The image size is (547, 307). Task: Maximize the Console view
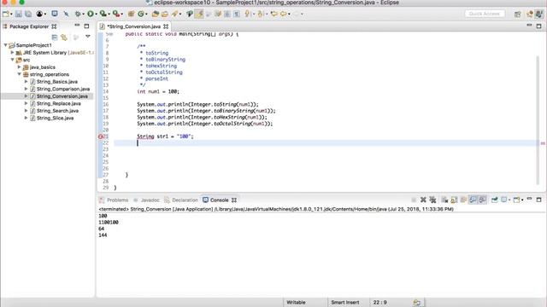tap(539, 200)
